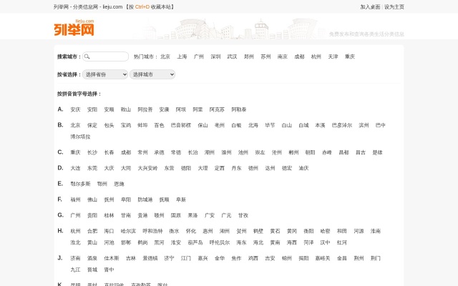Open the 选择省份 province dropdown
Screen dimensions: 458x286
click(x=105, y=74)
